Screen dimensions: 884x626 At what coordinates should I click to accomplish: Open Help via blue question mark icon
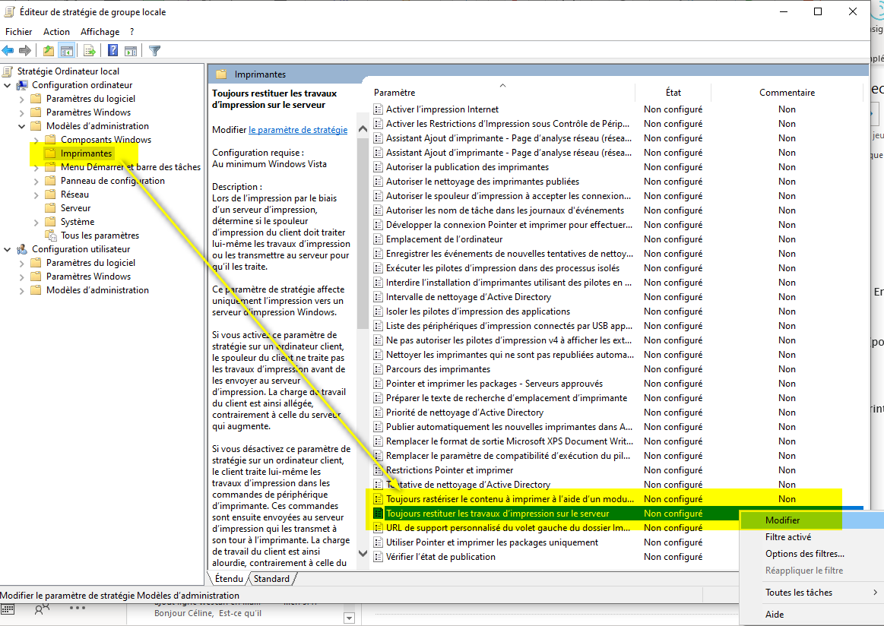[112, 51]
